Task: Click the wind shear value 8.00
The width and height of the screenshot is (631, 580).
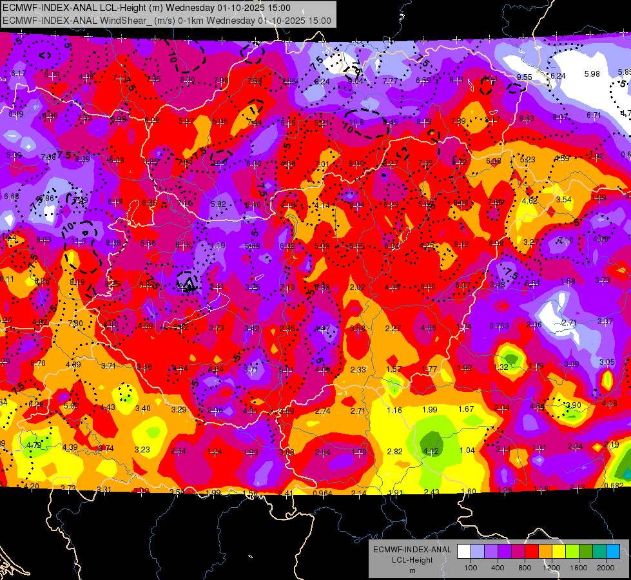Action: coord(188,80)
